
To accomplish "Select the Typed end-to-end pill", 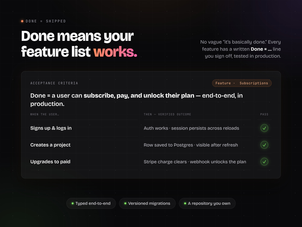I will [91, 203].
